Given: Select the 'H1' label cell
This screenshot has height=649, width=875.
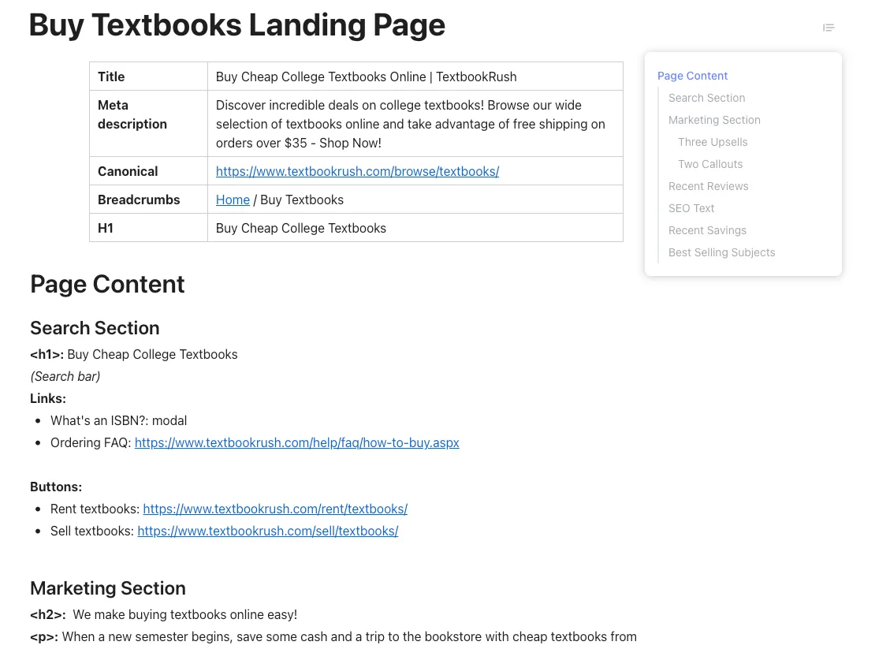Looking at the screenshot, I should (x=148, y=228).
